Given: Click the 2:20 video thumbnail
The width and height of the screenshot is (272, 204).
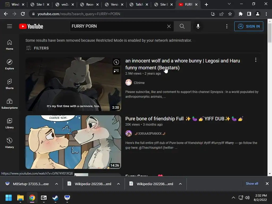Looking at the screenshot, I should coord(73,84).
